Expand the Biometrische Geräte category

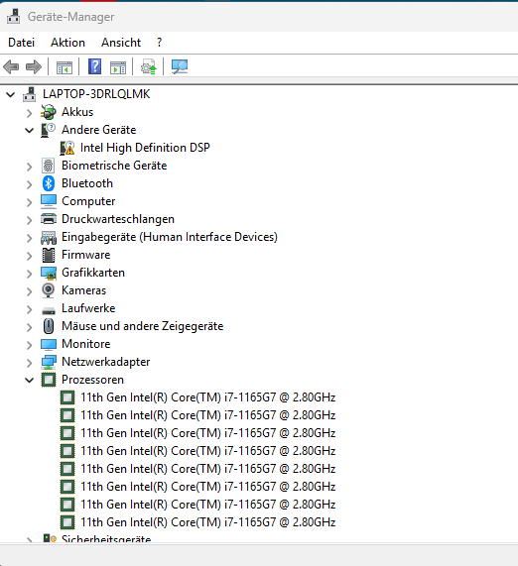pyautogui.click(x=30, y=167)
